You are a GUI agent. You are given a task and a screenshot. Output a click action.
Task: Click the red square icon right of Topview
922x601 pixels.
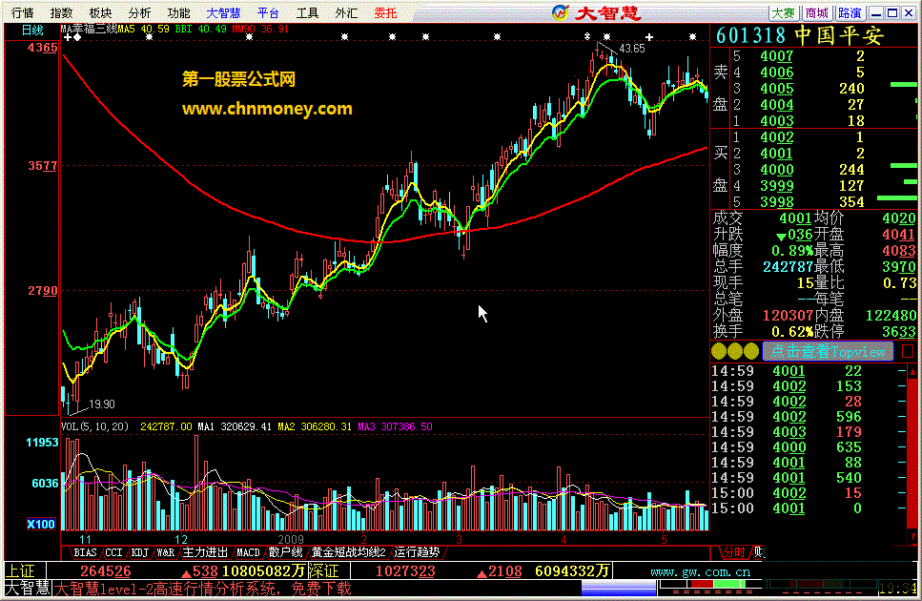click(908, 352)
